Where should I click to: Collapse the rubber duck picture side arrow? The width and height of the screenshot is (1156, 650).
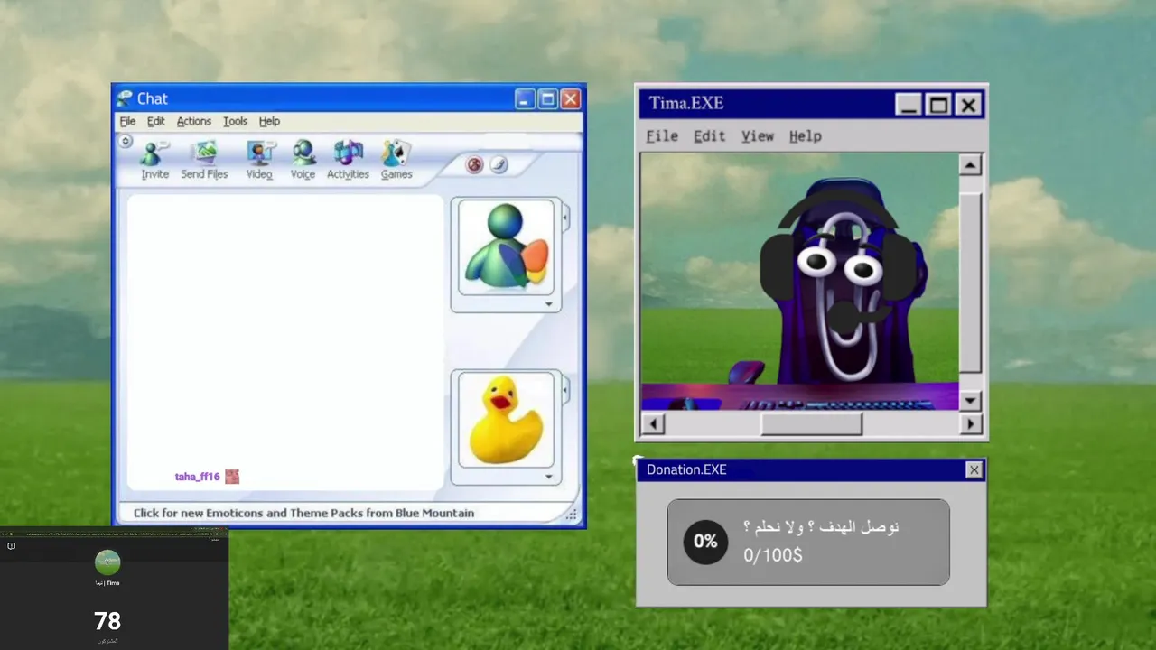point(565,390)
